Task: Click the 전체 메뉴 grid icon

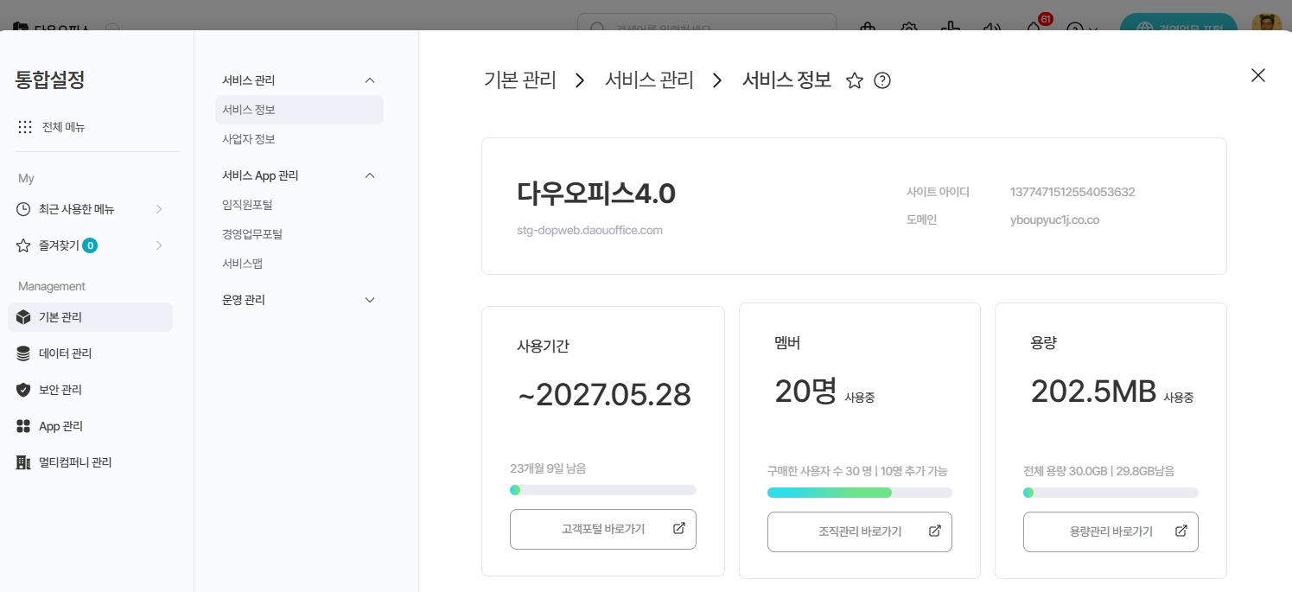Action: coord(25,127)
